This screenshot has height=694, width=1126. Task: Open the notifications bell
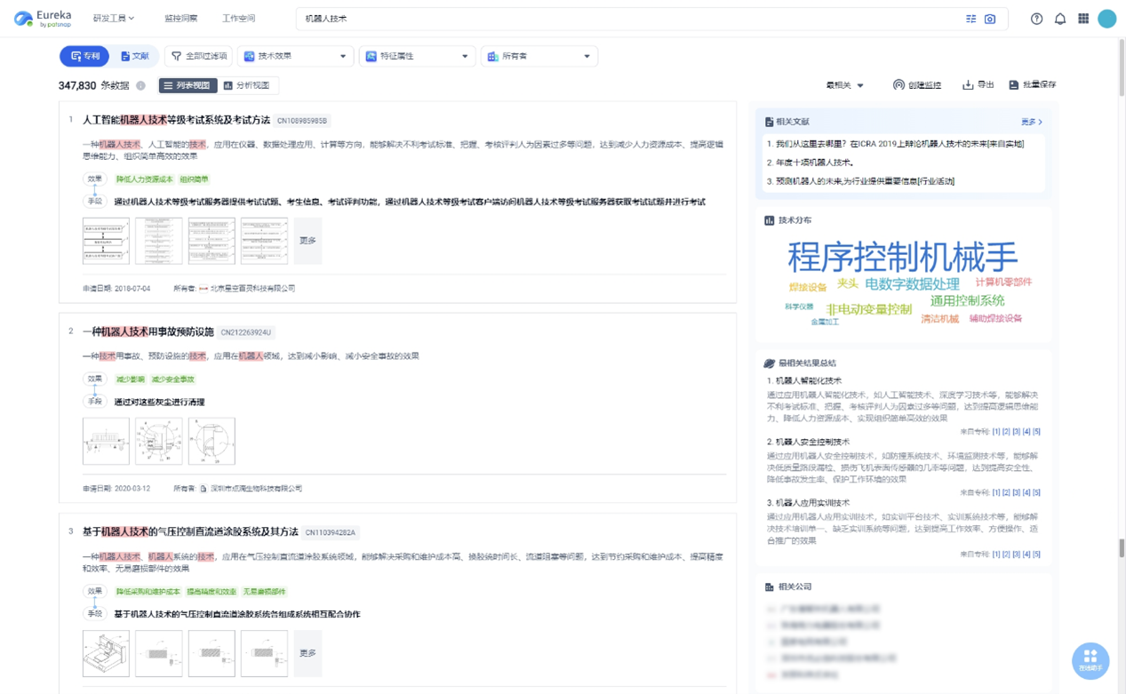[x=1060, y=19]
